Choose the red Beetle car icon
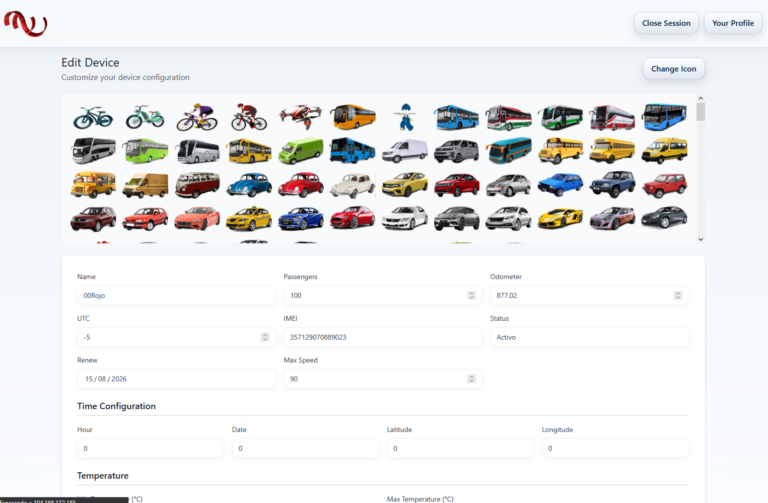 click(301, 185)
